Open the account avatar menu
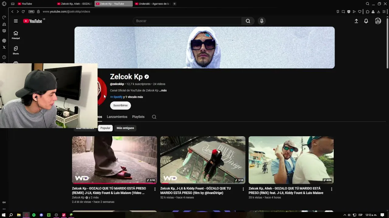 pyautogui.click(x=378, y=21)
